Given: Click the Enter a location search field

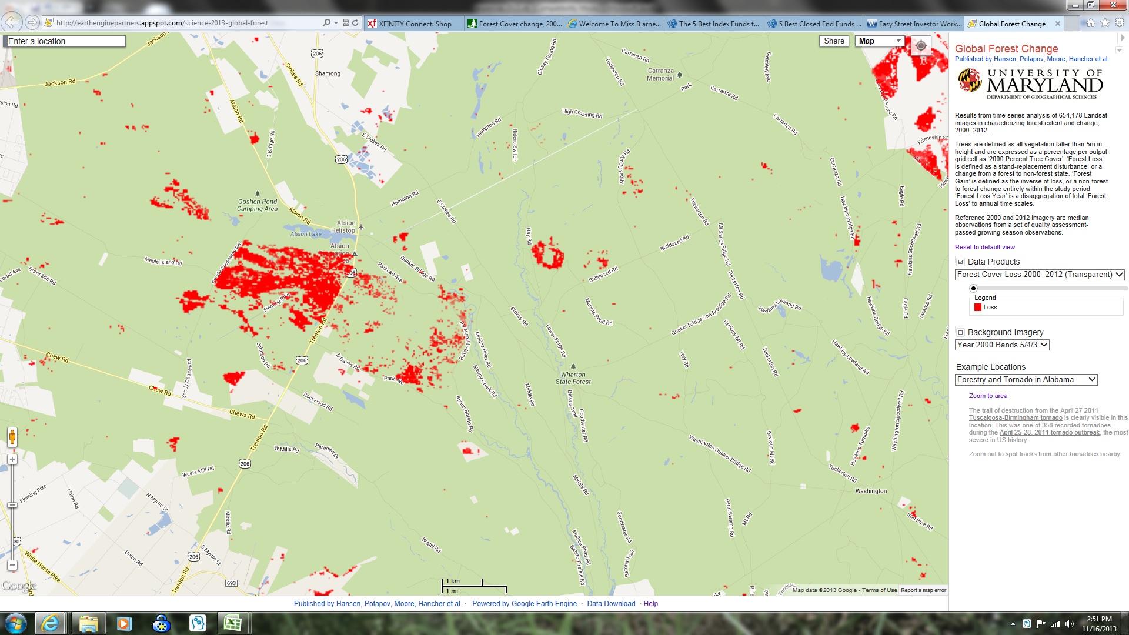Looking at the screenshot, I should pos(65,41).
